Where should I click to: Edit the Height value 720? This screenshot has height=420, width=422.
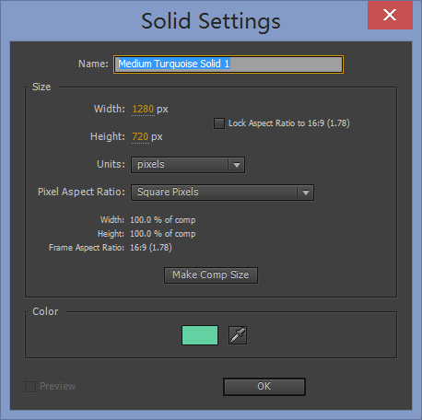click(140, 137)
